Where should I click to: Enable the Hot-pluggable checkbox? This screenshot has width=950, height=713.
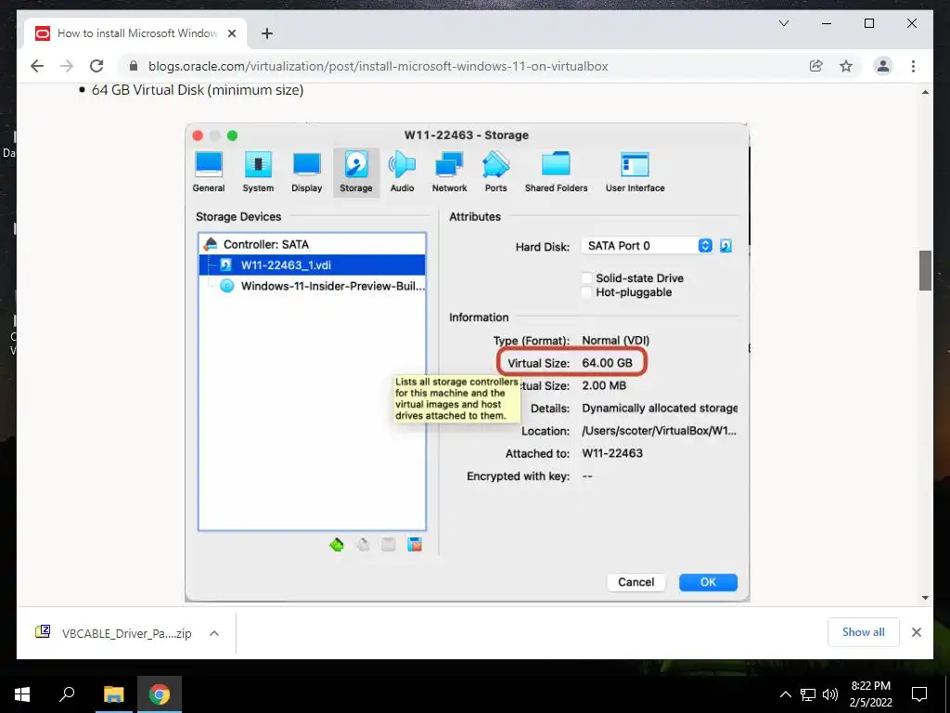[x=586, y=292]
